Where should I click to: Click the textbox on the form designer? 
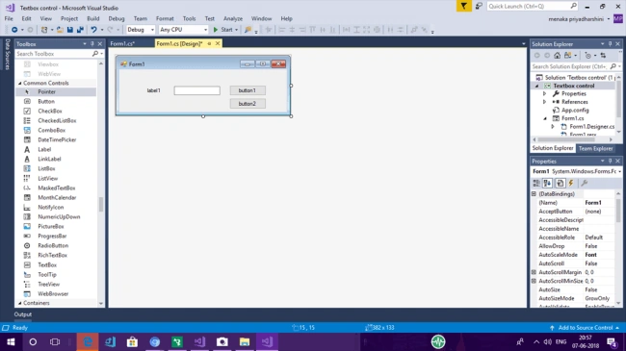coord(196,90)
